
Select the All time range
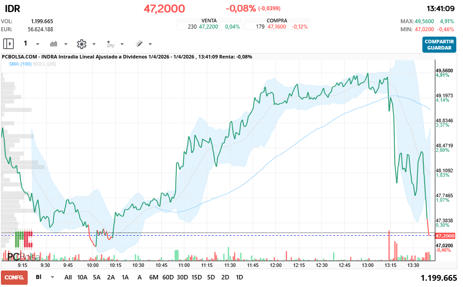coord(68,277)
